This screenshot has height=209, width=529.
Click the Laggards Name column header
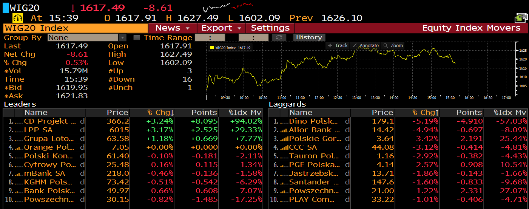(319, 113)
